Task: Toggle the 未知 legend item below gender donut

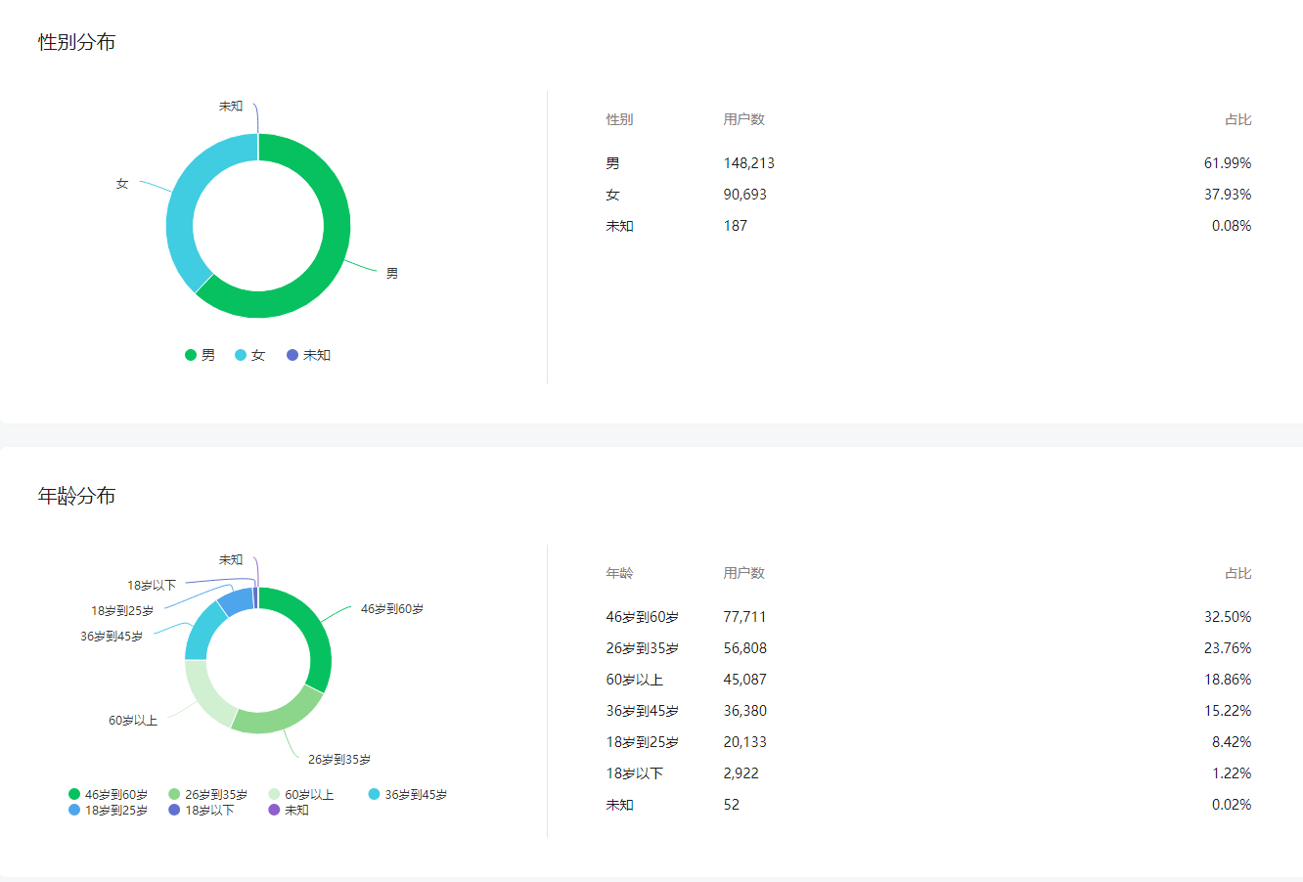Action: tap(309, 355)
